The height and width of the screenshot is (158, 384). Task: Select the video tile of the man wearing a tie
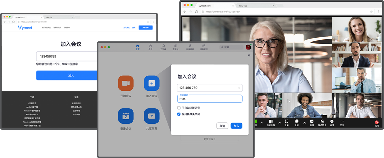point(357,80)
